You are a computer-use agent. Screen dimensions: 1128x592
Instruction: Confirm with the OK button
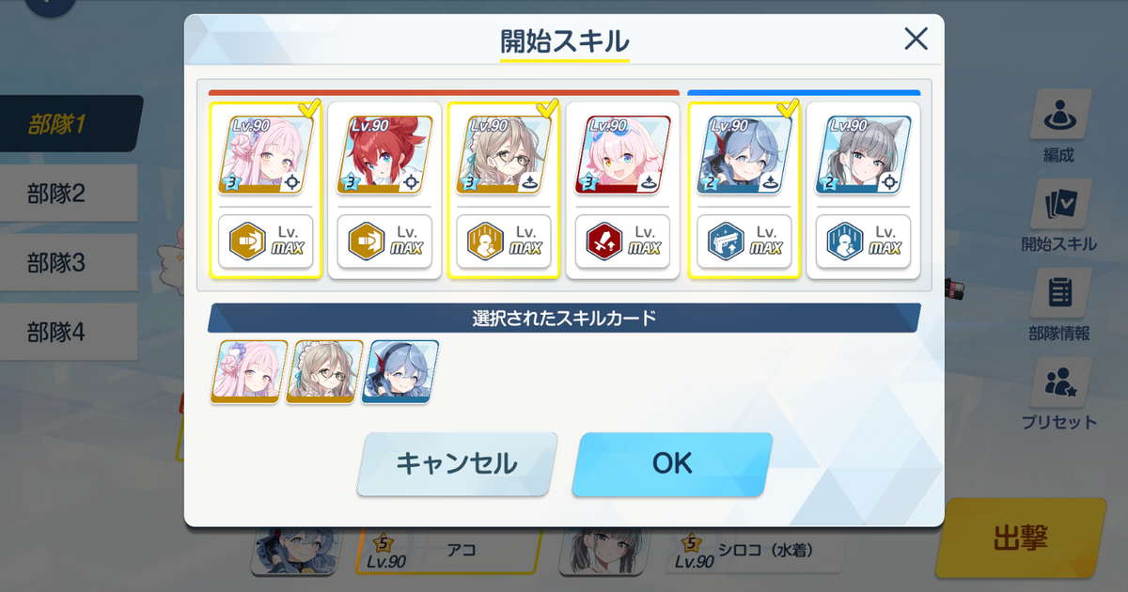click(x=672, y=463)
